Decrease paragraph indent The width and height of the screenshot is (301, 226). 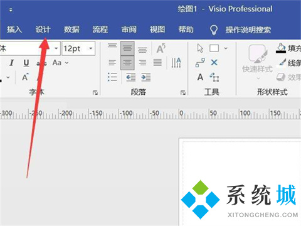131,77
